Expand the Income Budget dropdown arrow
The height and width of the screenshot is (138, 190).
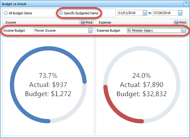point(90,30)
